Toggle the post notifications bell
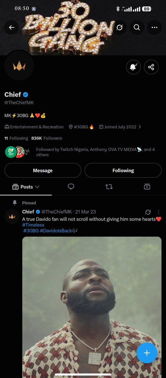The width and height of the screenshot is (166, 378). click(134, 67)
